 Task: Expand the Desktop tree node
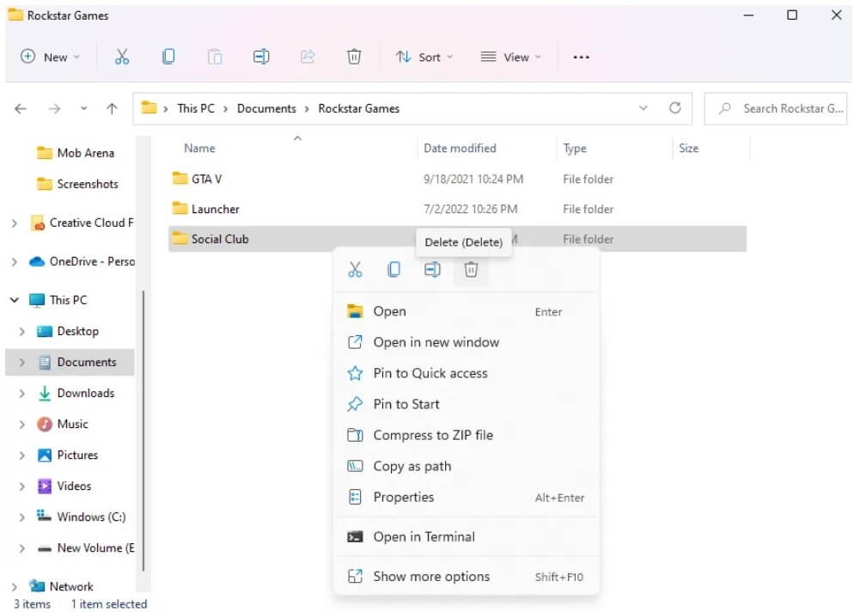[x=21, y=331]
